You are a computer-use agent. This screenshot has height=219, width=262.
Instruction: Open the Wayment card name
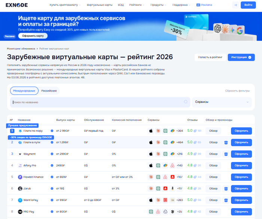pyautogui.click(x=30, y=154)
